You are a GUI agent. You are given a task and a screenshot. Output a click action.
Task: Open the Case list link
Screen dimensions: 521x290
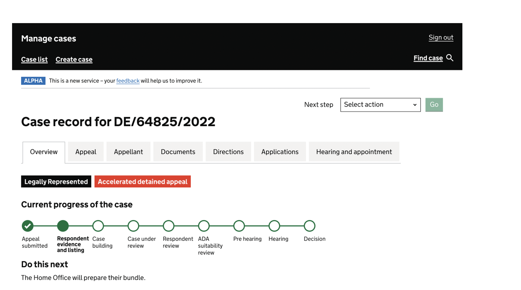click(34, 59)
